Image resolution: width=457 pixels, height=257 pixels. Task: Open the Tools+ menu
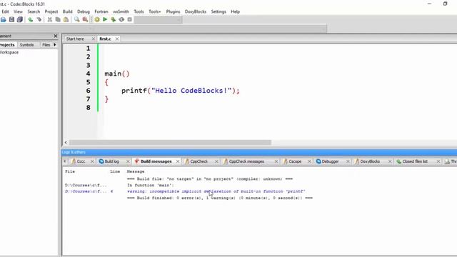coord(155,11)
